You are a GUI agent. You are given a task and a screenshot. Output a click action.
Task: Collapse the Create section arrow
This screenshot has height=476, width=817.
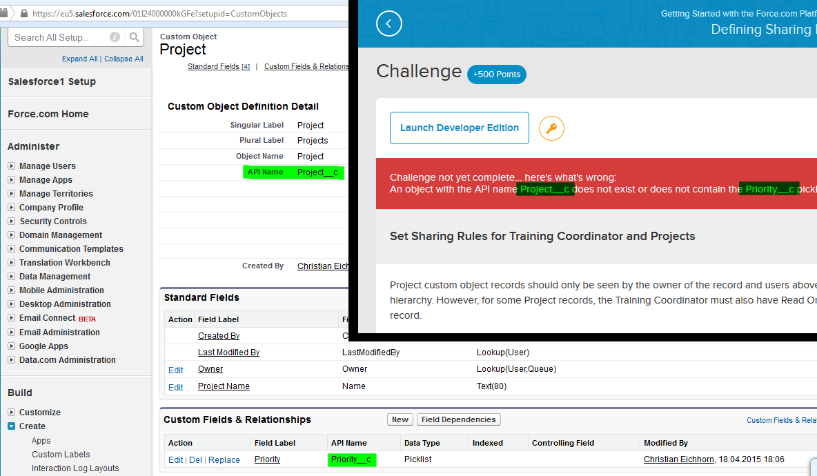pos(12,426)
